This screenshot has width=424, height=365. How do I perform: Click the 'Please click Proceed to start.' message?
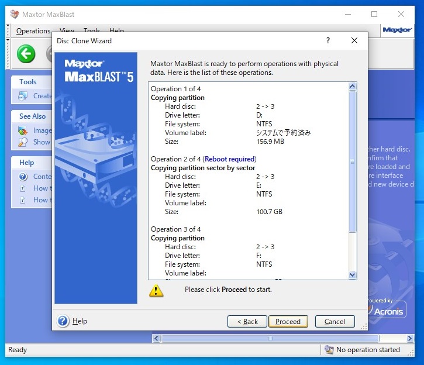pos(228,290)
